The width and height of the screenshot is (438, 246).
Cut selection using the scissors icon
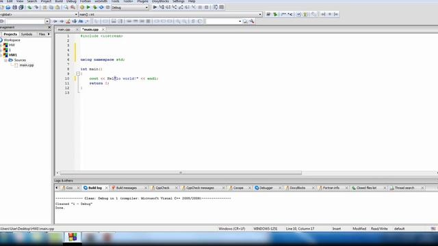pyautogui.click(x=44, y=8)
